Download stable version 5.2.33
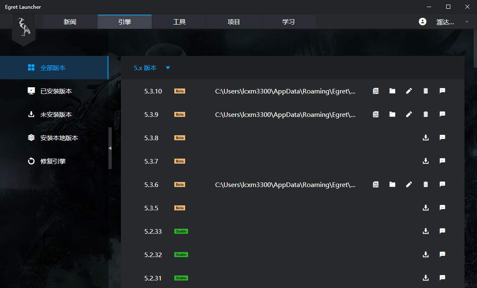The height and width of the screenshot is (288, 477). coord(425,231)
